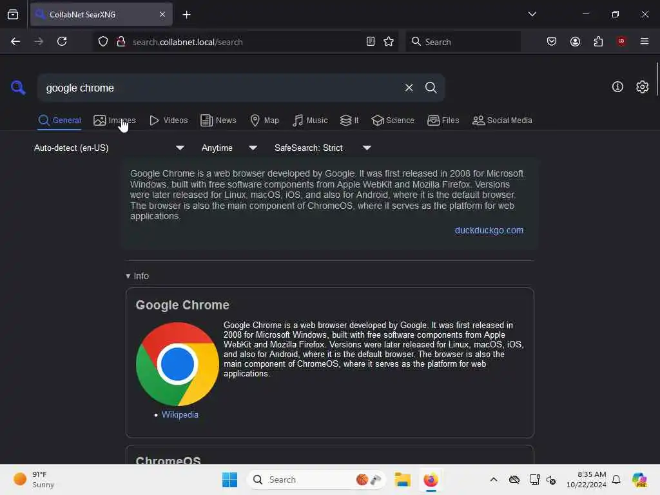The image size is (660, 495).
Task: Open the extensions puzzle icon
Action: [598, 42]
